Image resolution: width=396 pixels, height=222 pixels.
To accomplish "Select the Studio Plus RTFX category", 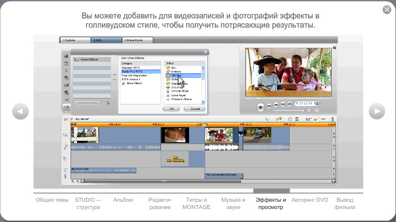I will coord(133,72).
